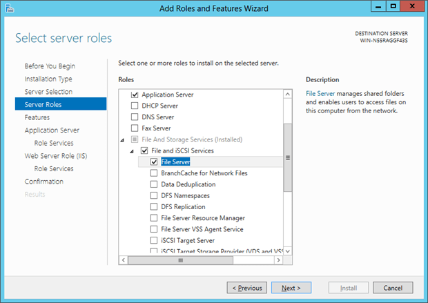Viewport: 428px width, 303px height.
Task: Uncheck File and iSCSI Services checkbox
Action: click(x=144, y=150)
